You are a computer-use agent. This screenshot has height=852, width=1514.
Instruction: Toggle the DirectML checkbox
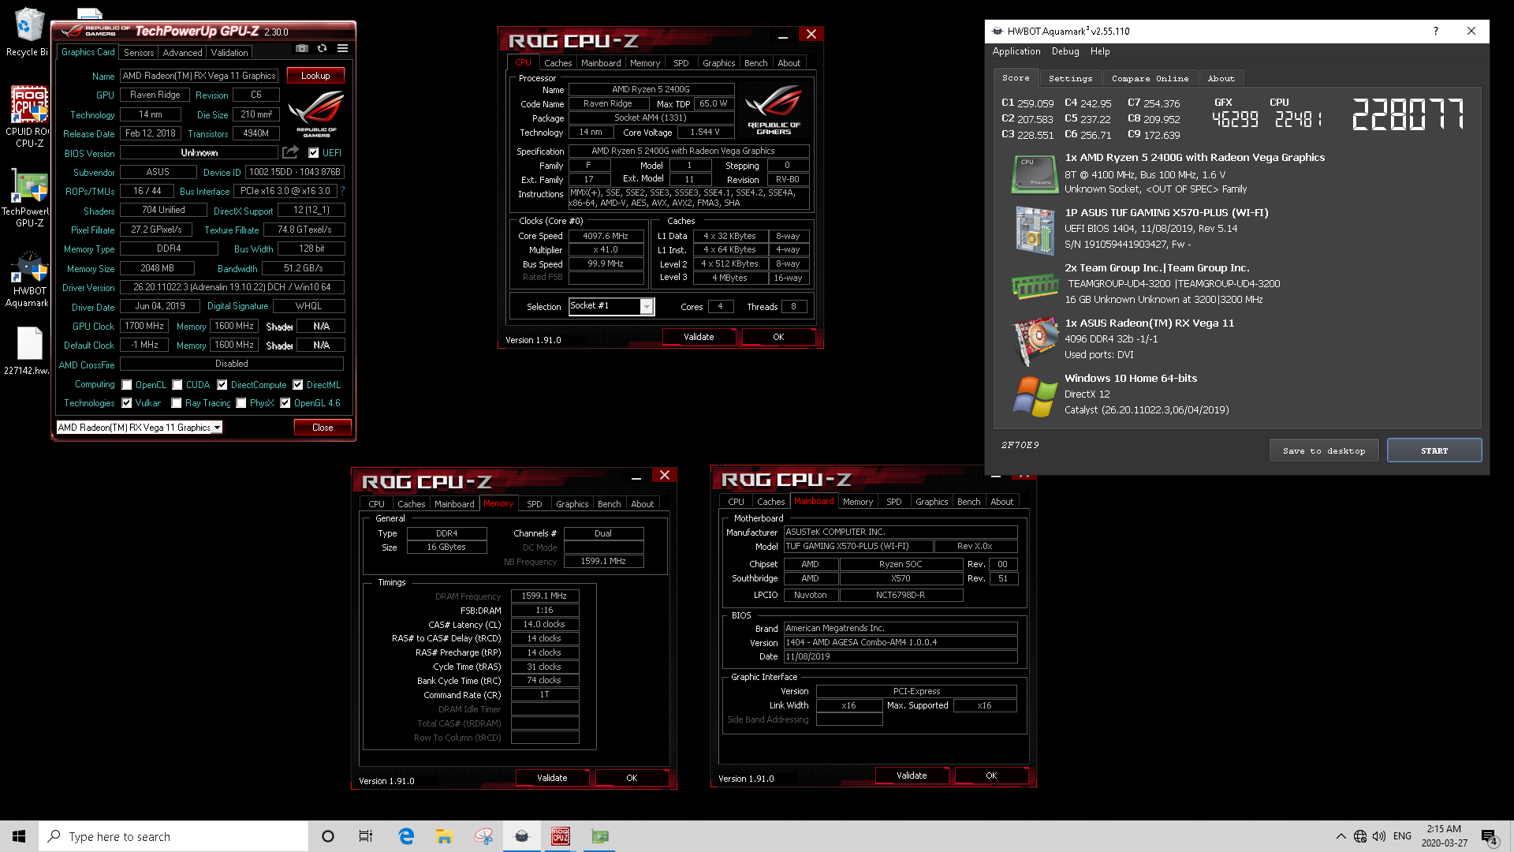pos(298,385)
